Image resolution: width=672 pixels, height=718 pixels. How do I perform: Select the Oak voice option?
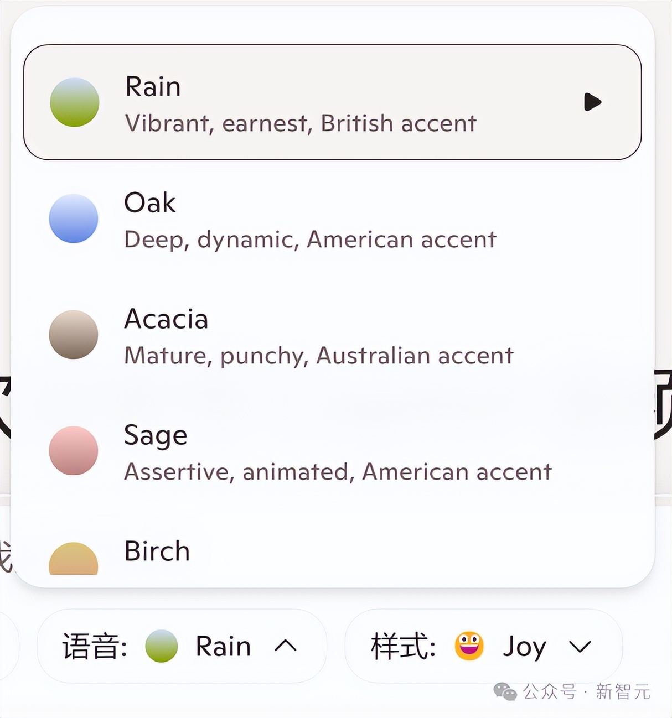coord(150,203)
